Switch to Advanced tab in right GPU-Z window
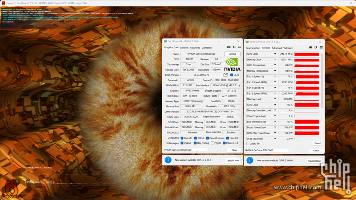This screenshot has width=356, height=200. pos(276,48)
